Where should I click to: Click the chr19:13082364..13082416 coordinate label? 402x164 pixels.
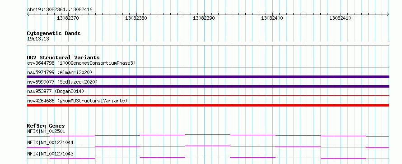click(x=60, y=10)
